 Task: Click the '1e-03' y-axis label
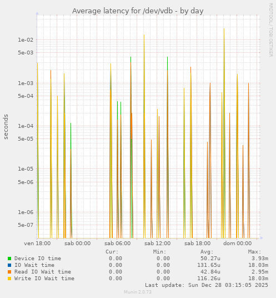26,83
